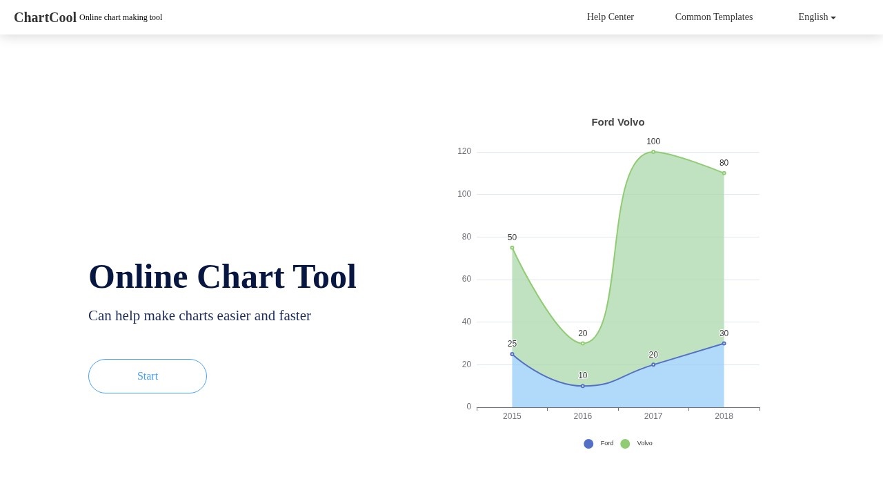
Task: Expand the English language dropdown
Action: point(817,17)
